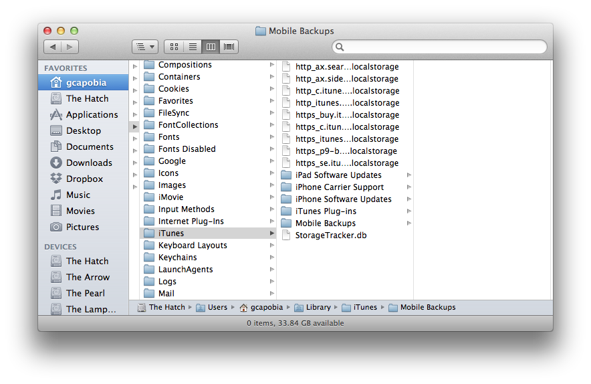Image resolution: width=591 pixels, height=384 pixels.
Task: Open Applications in sidebar
Action: 84,114
